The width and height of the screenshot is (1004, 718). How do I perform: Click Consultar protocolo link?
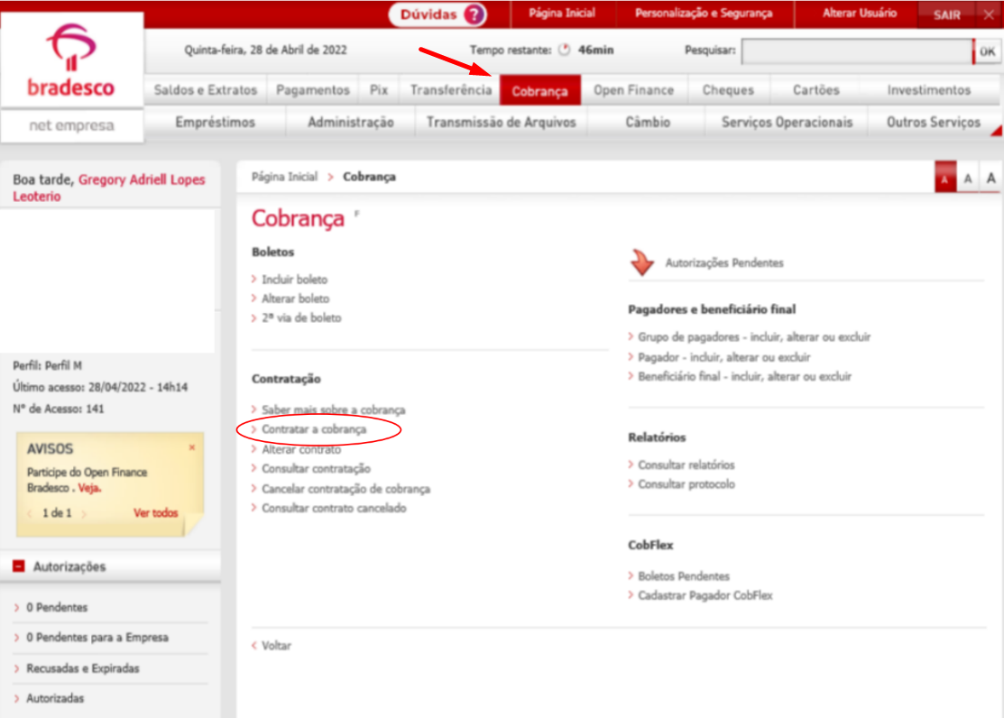coord(686,484)
